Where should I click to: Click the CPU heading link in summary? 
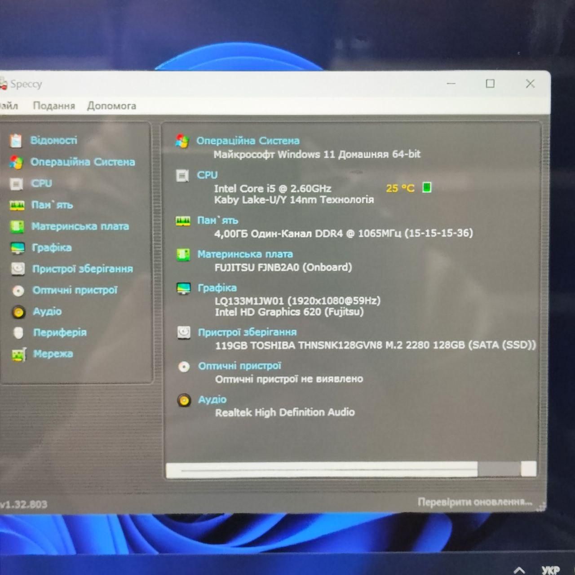point(207,175)
